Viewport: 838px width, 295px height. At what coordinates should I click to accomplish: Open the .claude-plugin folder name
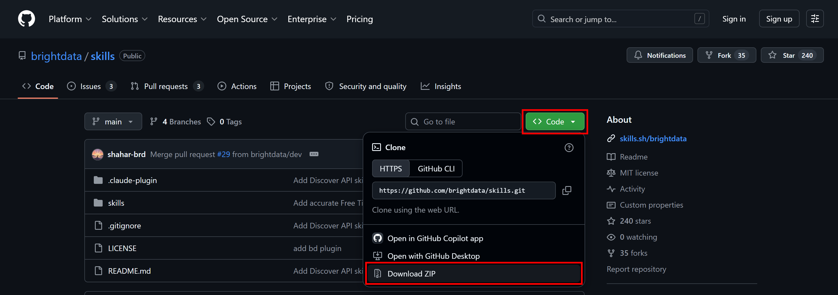[133, 180]
